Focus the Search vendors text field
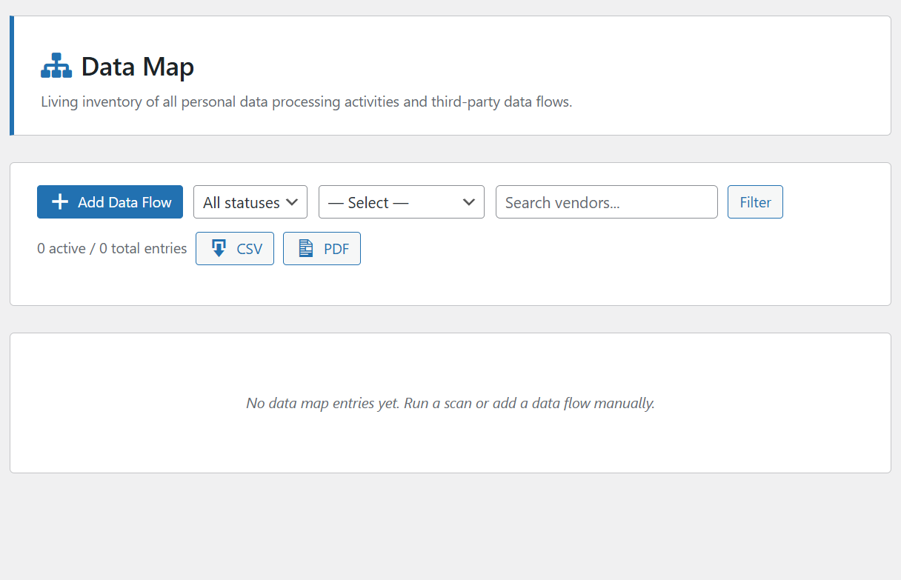Screen dimensions: 901x580 (606, 202)
